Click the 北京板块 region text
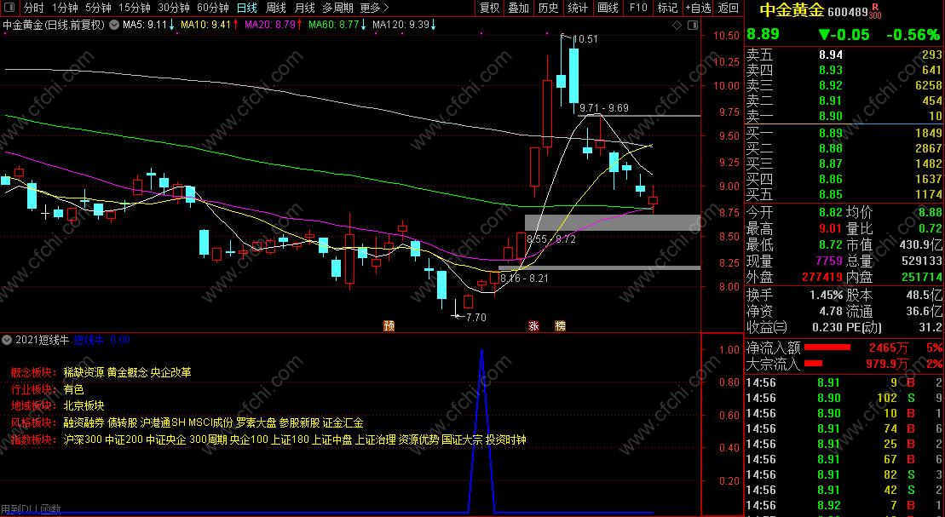This screenshot has width=945, height=517. pos(84,405)
